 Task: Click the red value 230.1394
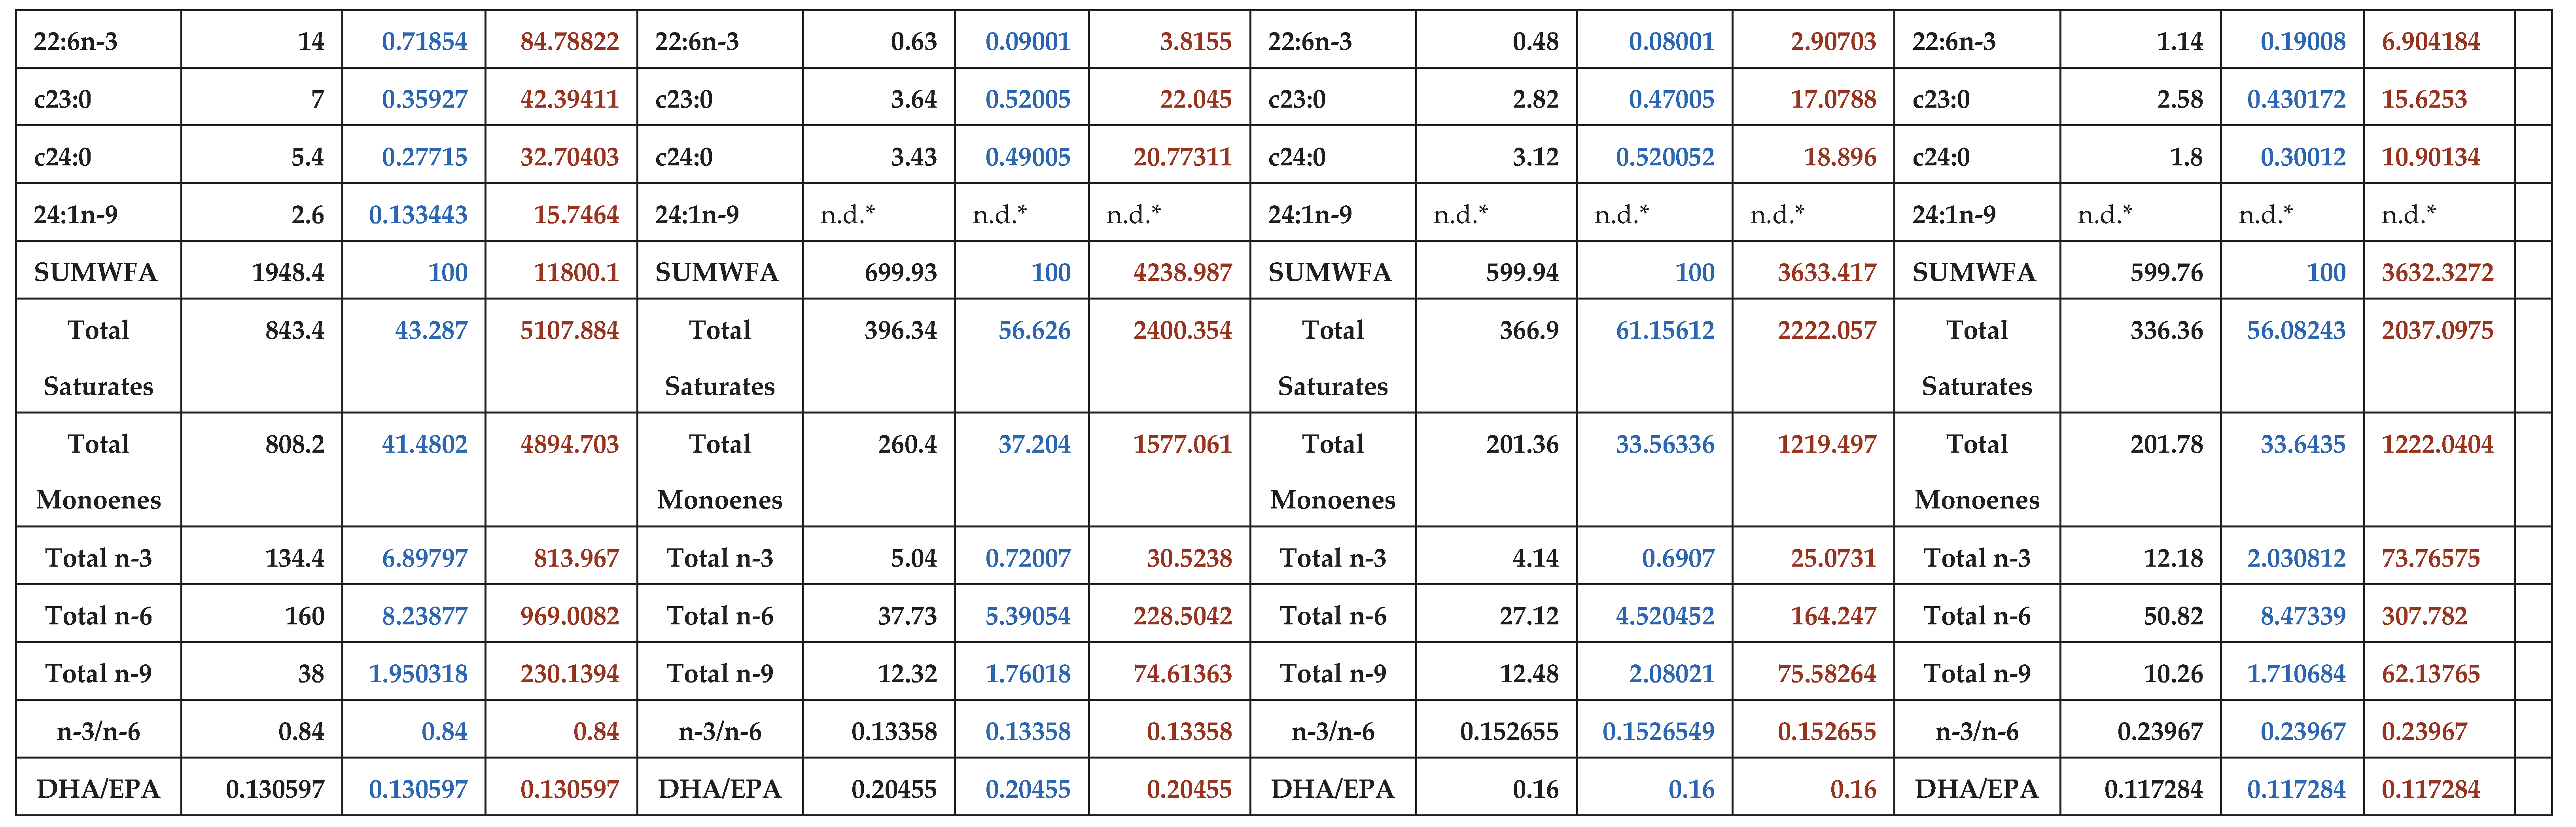(569, 674)
